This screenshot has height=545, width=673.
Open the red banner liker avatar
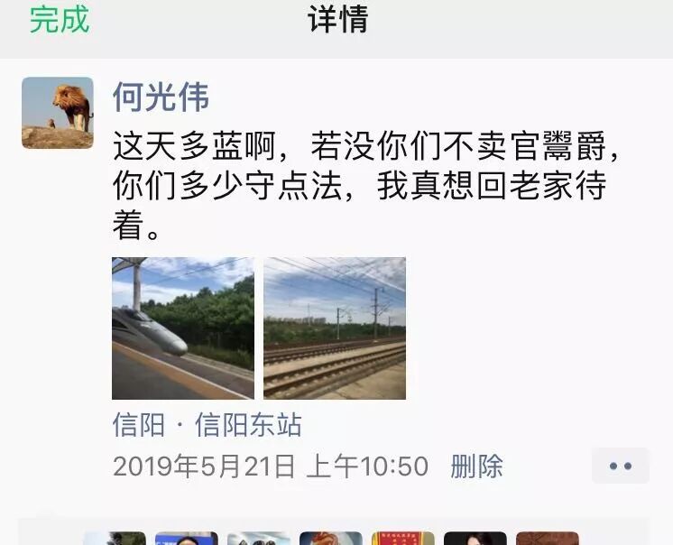(402, 538)
